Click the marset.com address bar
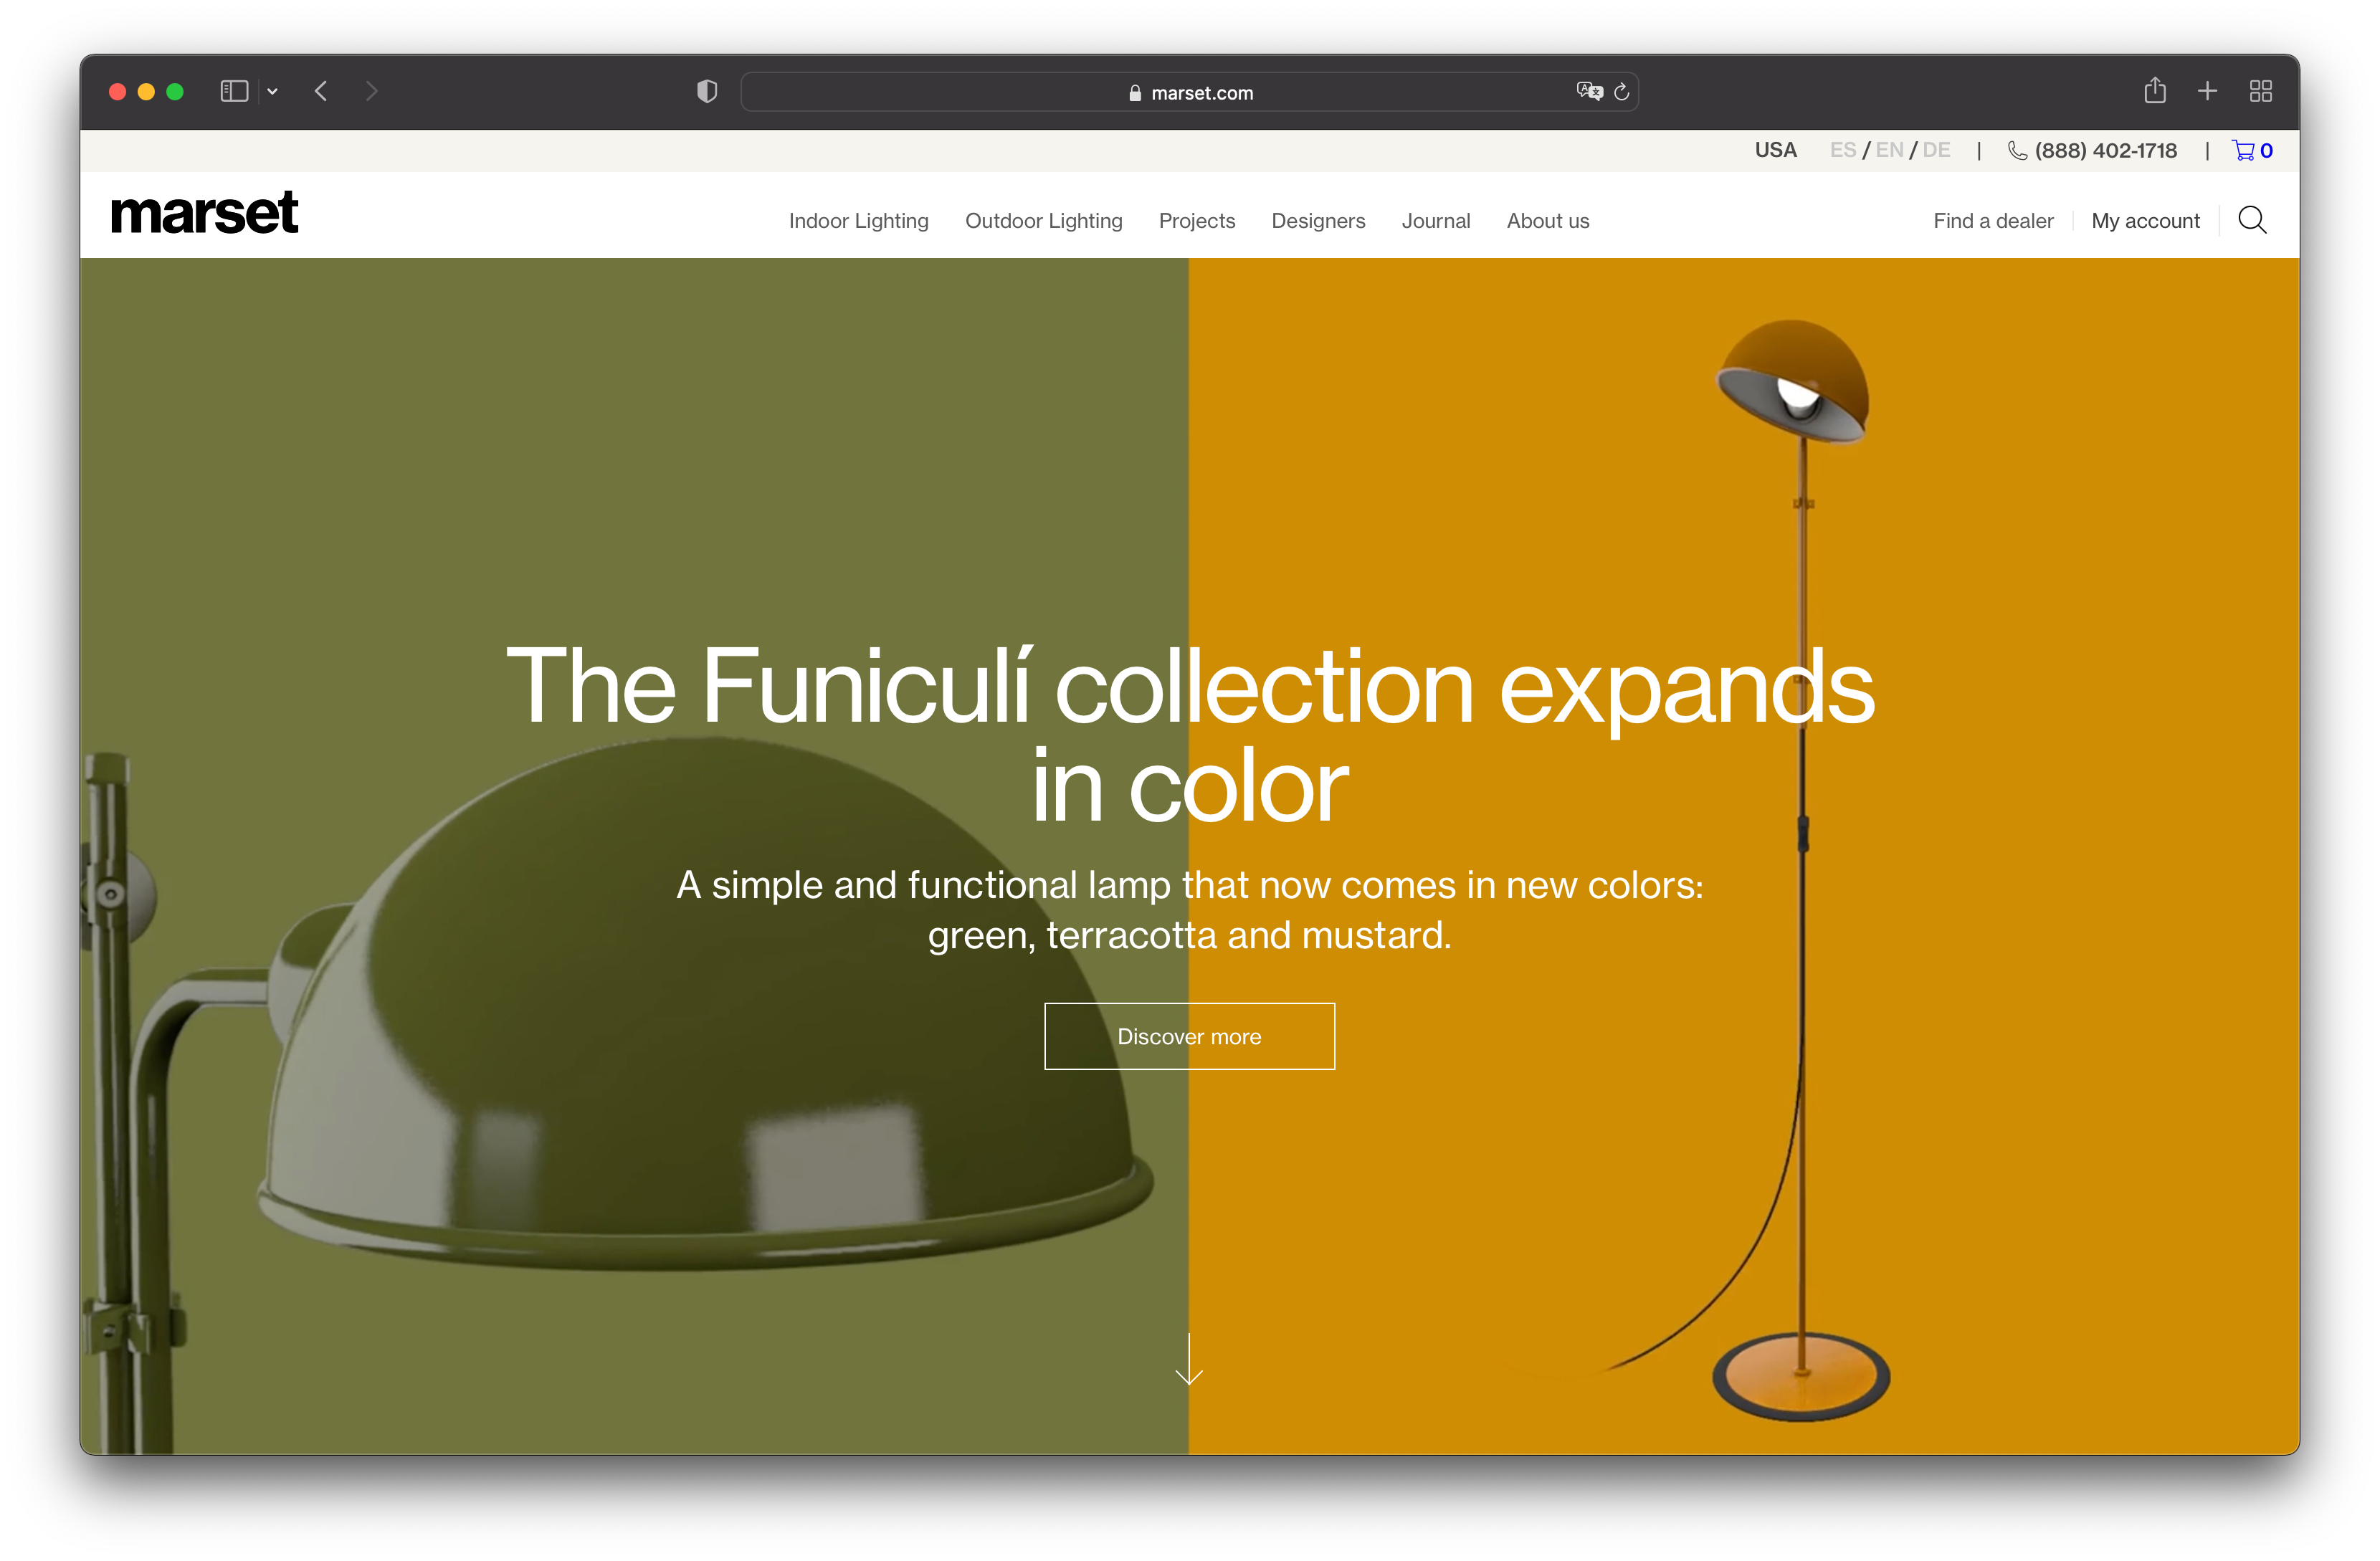The width and height of the screenshot is (2380, 1561). coord(1189,93)
